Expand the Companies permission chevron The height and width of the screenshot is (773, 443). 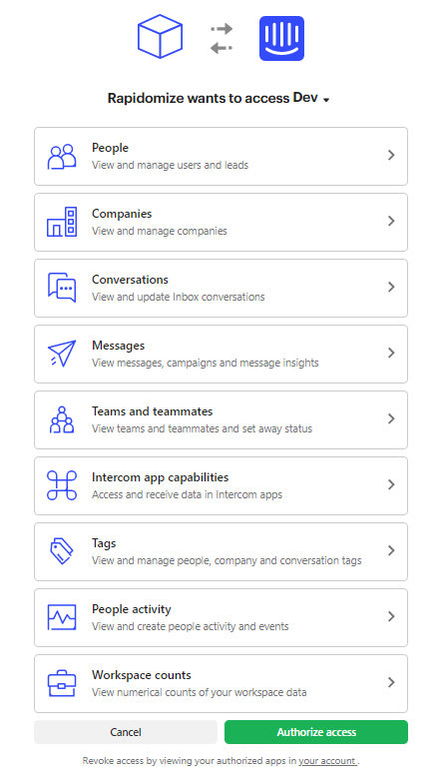tap(391, 221)
